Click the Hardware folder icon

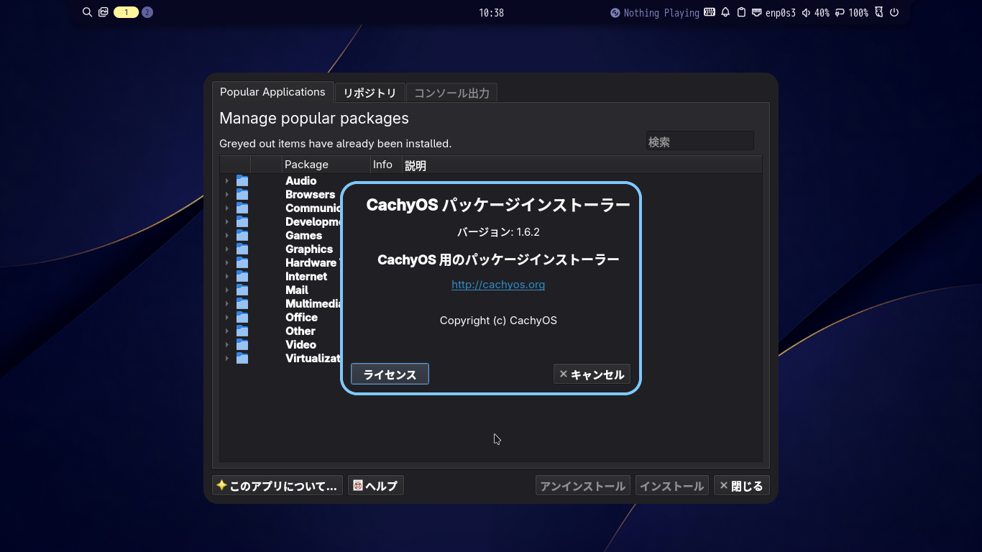242,263
